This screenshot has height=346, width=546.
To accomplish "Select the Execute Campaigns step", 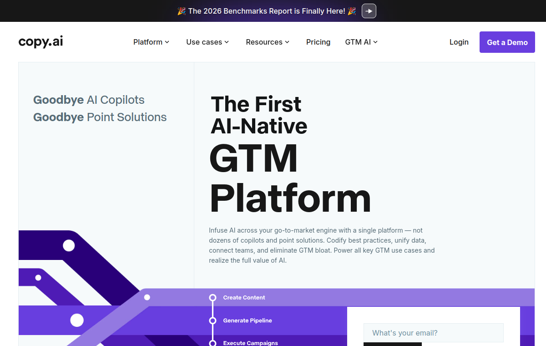I will pos(250,343).
